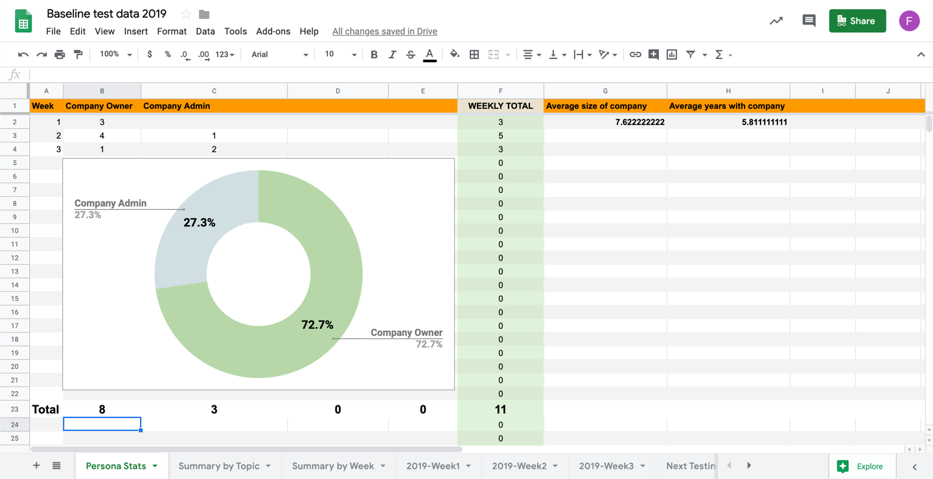The height and width of the screenshot is (479, 933).
Task: Click the paint format icon
Action: [x=78, y=55]
